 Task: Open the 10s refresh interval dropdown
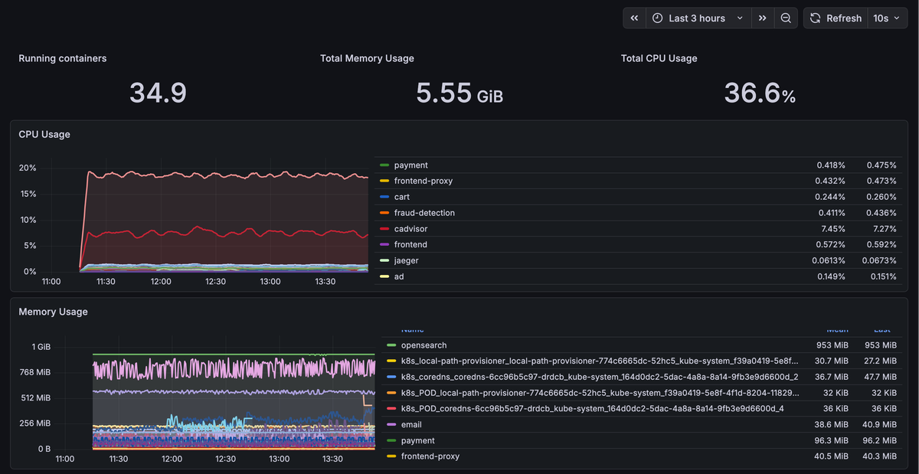(887, 18)
